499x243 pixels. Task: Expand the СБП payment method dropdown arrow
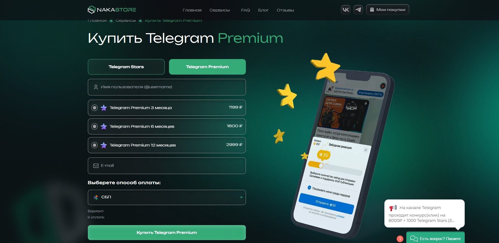[241, 197]
